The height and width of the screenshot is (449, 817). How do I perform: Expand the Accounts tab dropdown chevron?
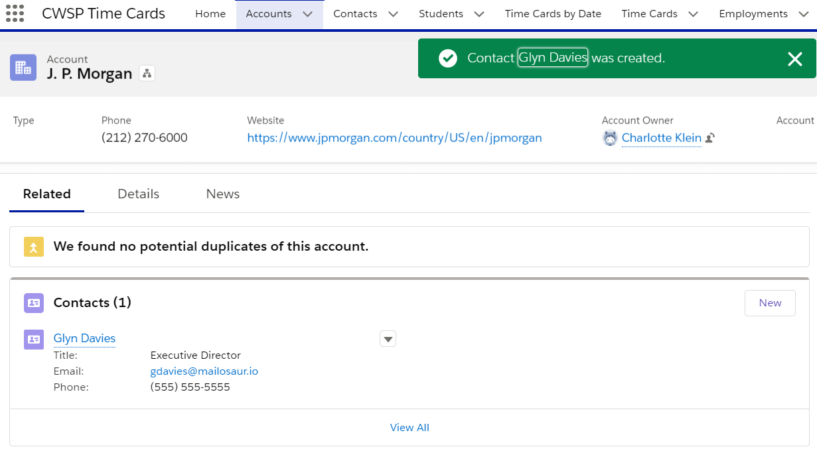coord(307,14)
